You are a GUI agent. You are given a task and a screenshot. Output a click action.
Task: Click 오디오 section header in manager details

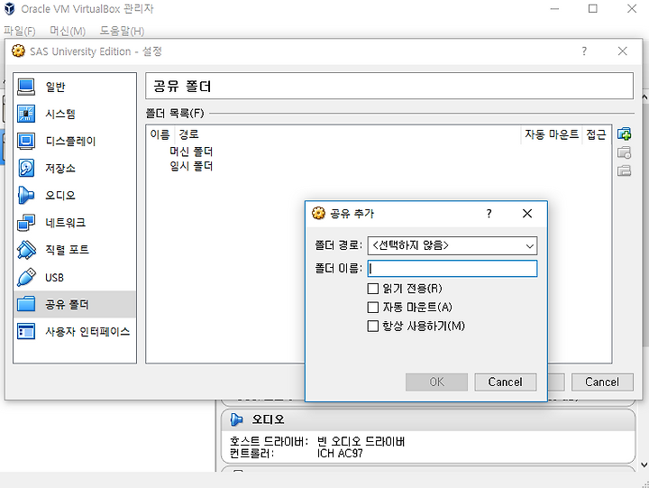pos(428,419)
